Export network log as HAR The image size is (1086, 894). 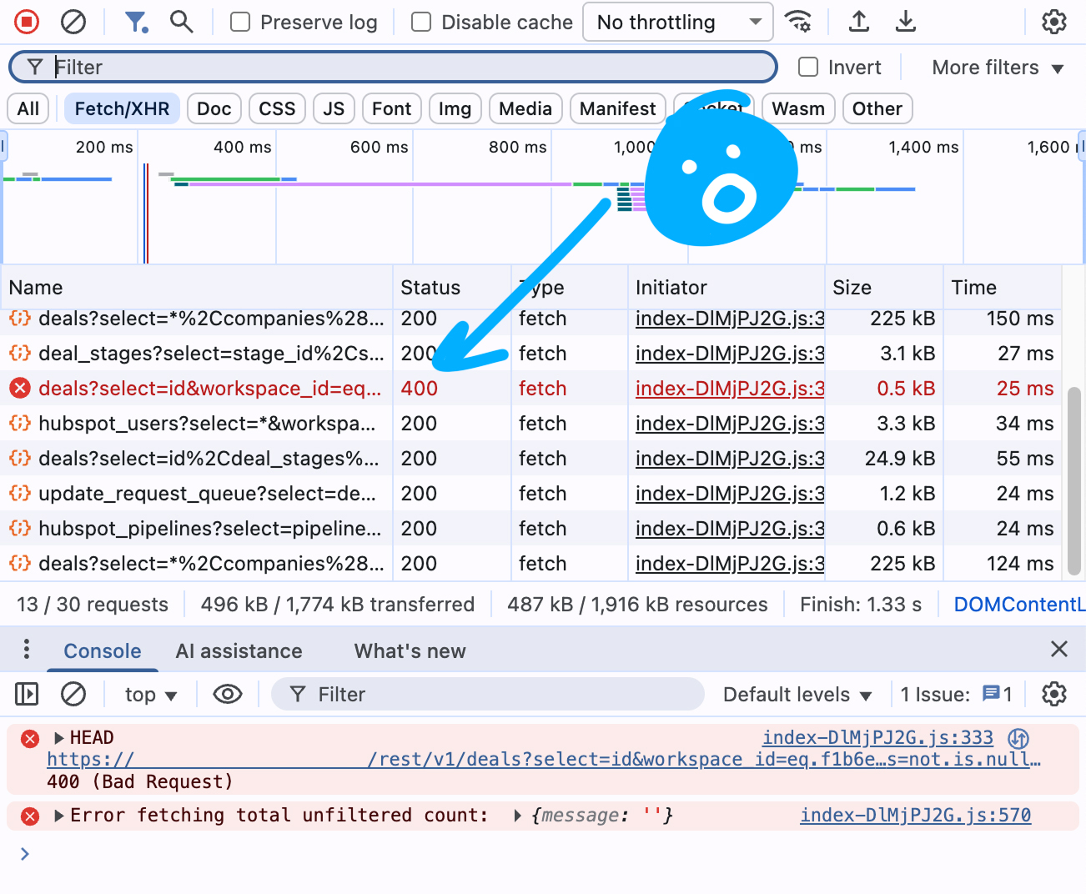point(906,22)
